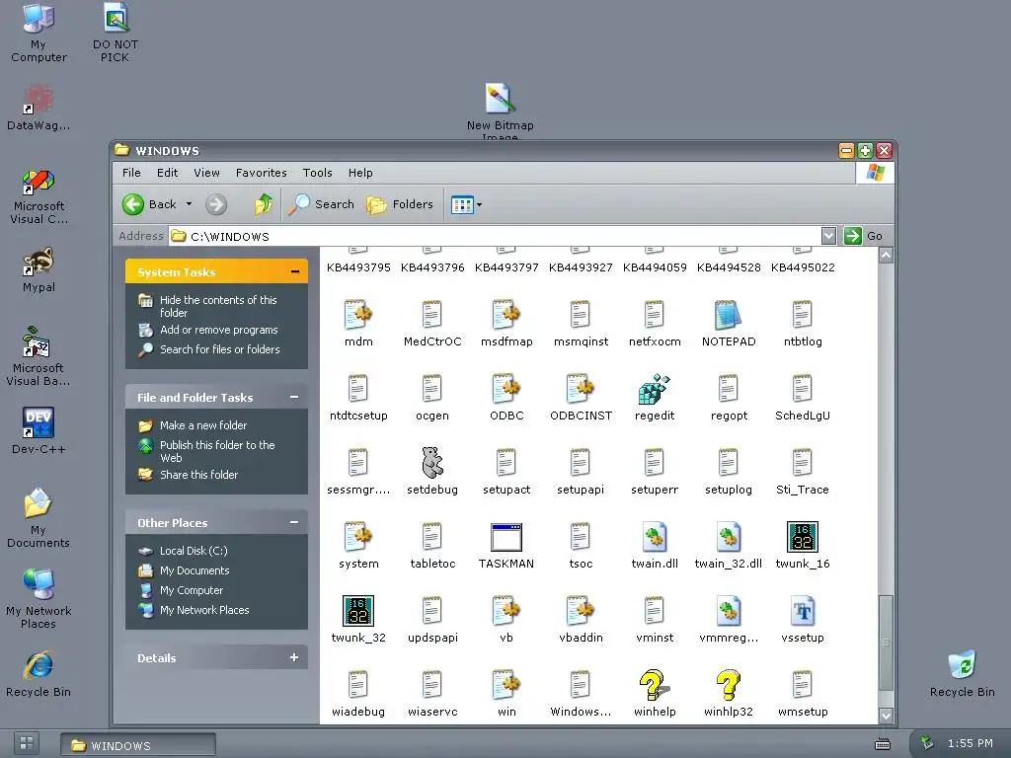Select the NOTEPAD application icon
1011x758 pixels.
729,316
